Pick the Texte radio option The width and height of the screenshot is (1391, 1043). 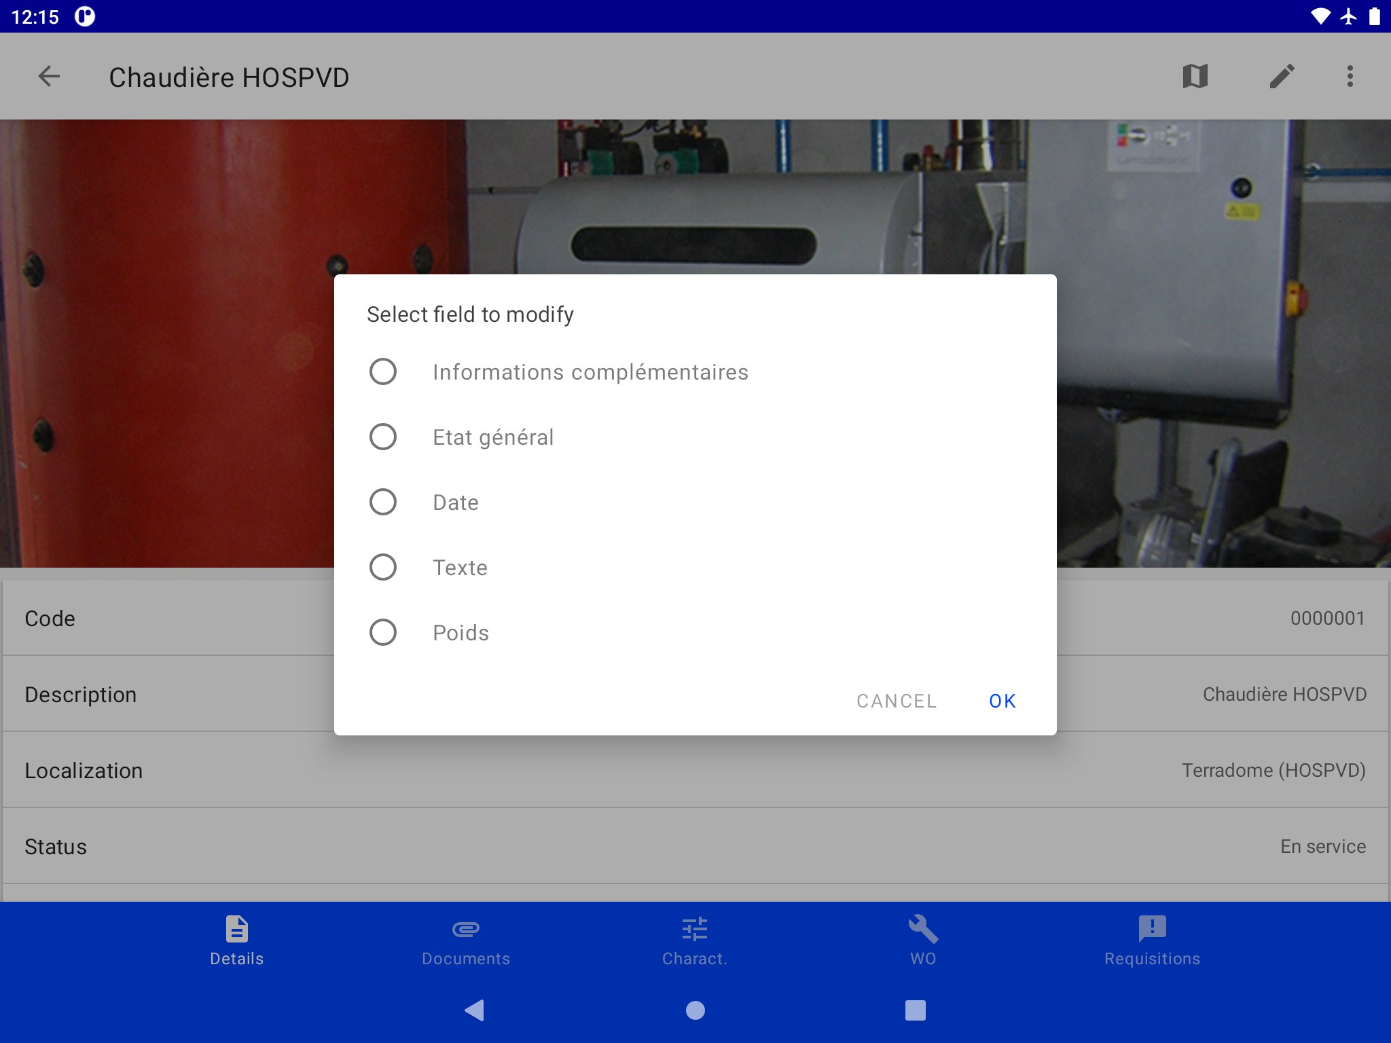[383, 567]
